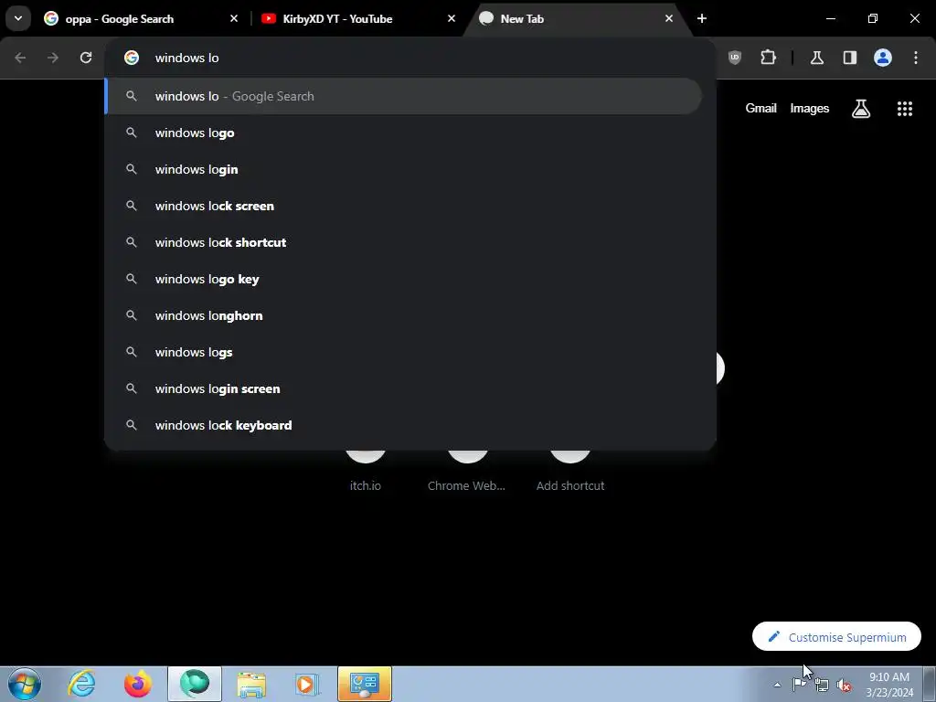Launch Internet Explorer from the taskbar
This screenshot has height=702, width=936.
81,684
